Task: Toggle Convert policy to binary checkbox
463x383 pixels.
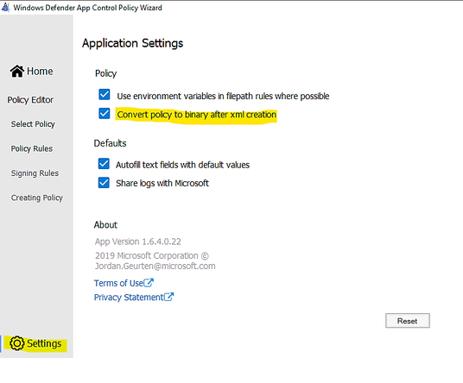Action: (x=105, y=113)
